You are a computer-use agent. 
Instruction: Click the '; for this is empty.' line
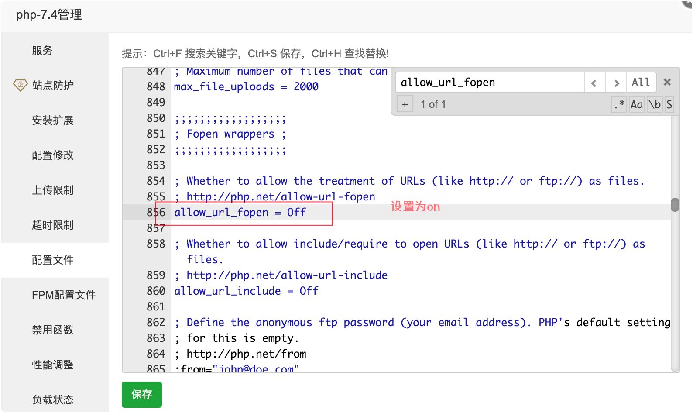[x=237, y=338]
